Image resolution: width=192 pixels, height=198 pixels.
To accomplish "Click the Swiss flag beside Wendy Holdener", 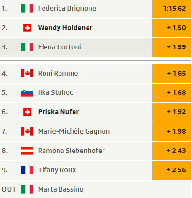I will 27,28.
